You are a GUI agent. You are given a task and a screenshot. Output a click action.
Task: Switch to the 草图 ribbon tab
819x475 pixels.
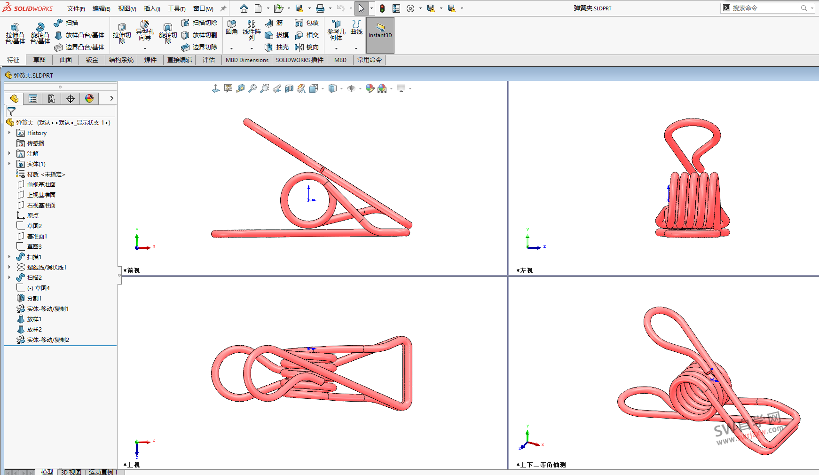[39, 60]
